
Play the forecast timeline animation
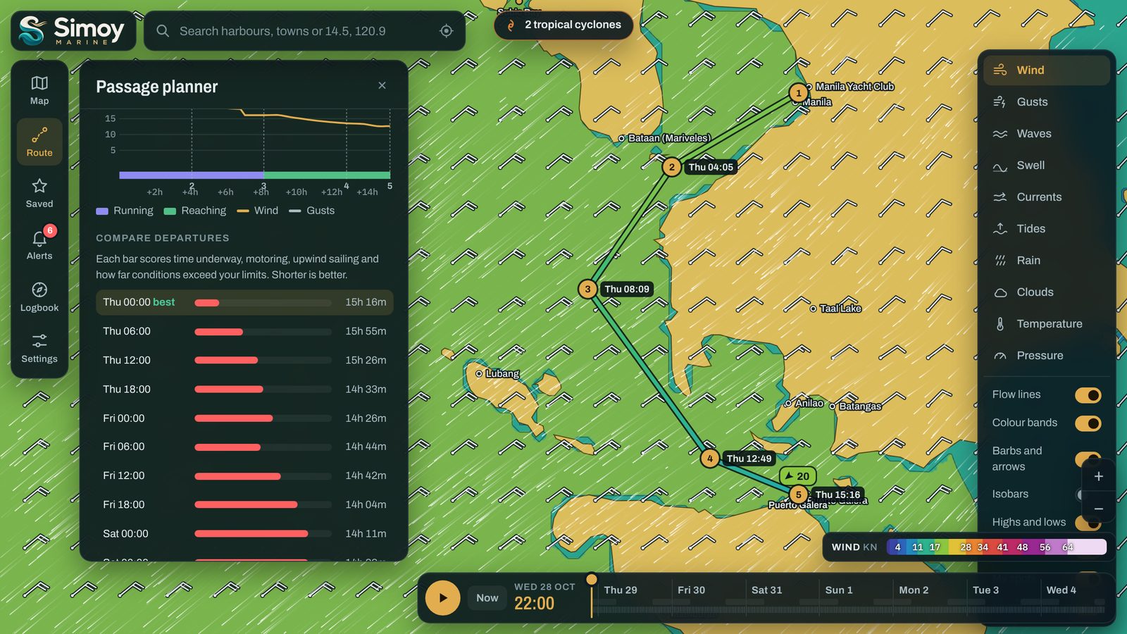[442, 598]
